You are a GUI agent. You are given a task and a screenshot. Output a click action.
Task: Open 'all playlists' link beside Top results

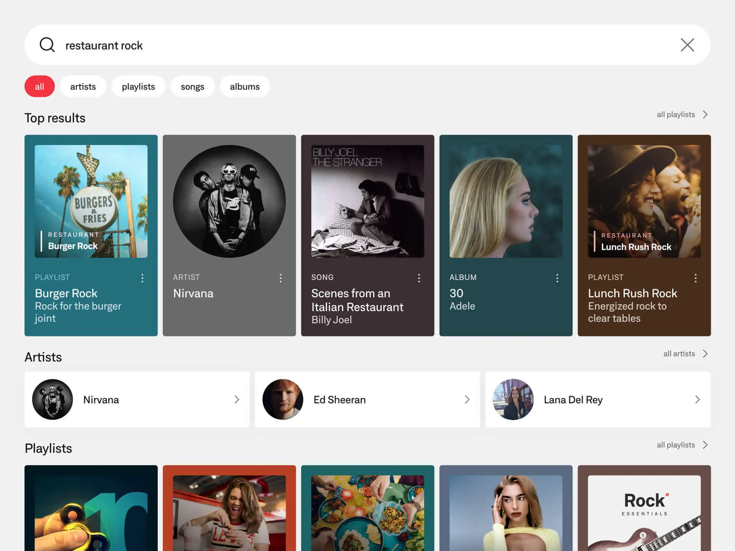[x=682, y=114]
